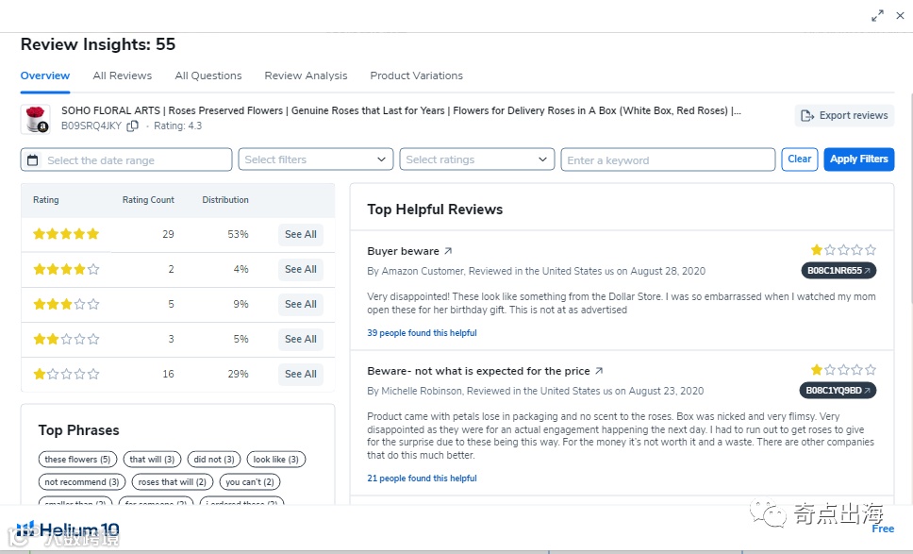913x554 pixels.
Task: Apply Filters to the reviews
Action: [x=859, y=159]
